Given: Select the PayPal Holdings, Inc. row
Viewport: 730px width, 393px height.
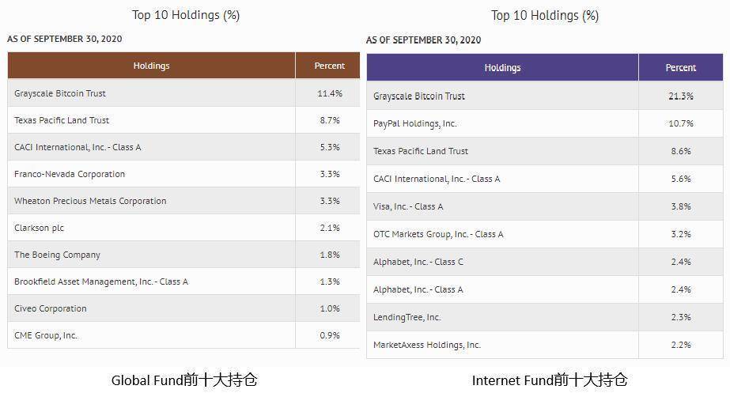Looking at the screenshot, I should [545, 123].
